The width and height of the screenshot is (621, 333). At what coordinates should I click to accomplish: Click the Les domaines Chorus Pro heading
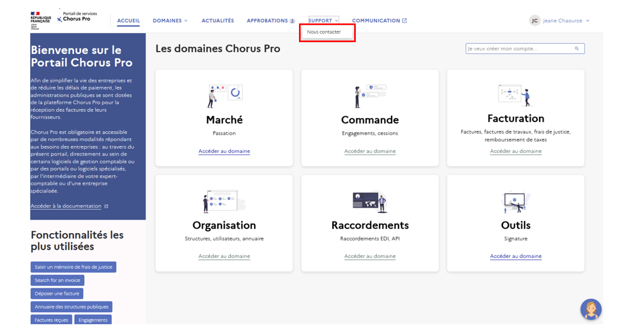218,49
